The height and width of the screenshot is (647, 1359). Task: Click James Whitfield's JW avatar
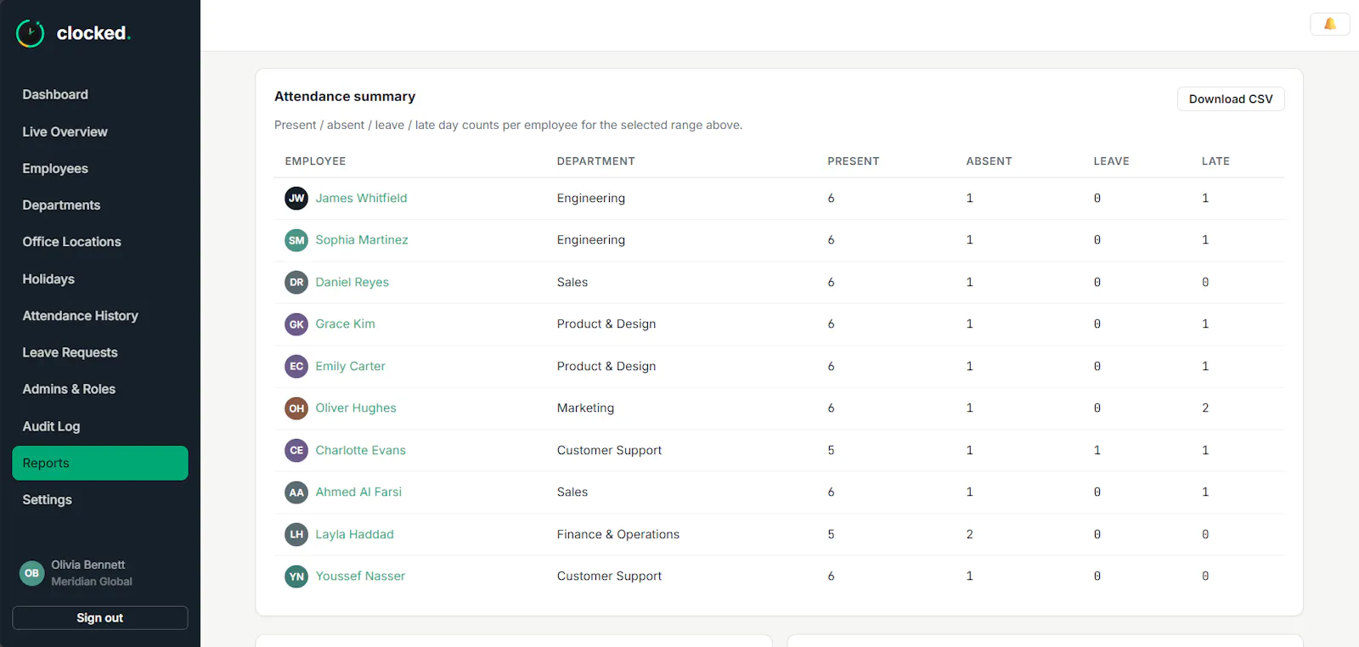pos(296,198)
